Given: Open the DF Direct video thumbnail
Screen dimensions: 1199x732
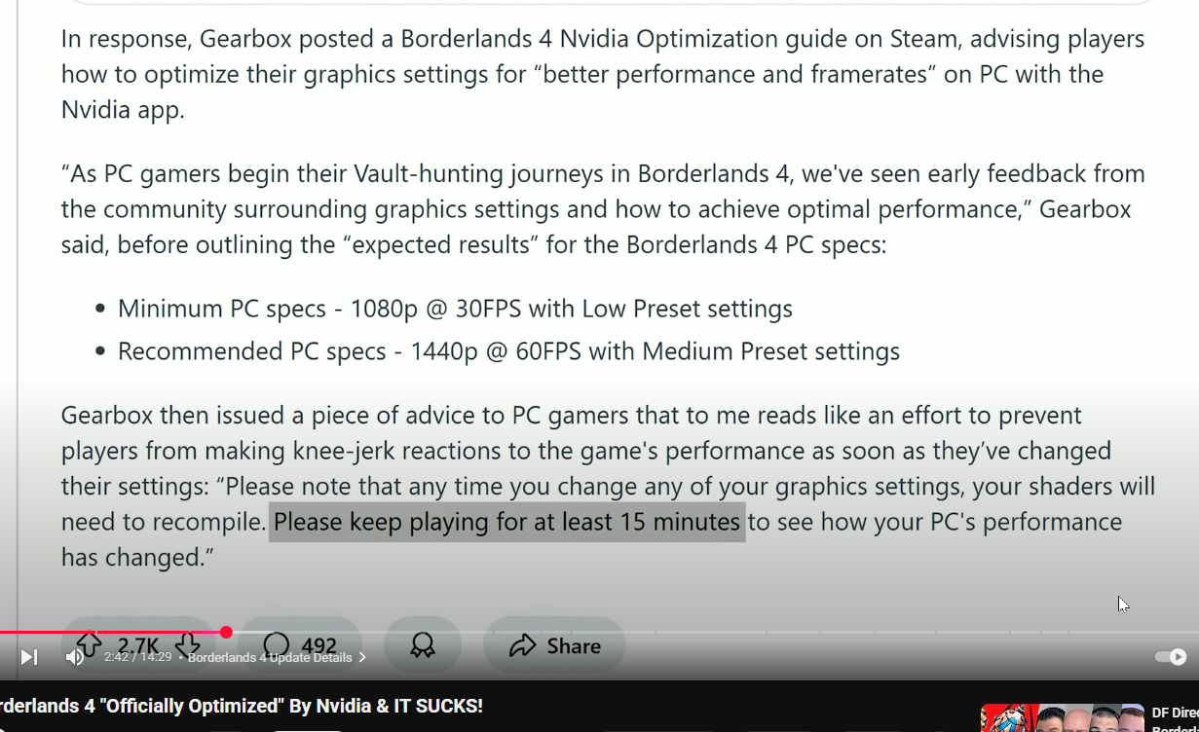Looking at the screenshot, I should pos(1062,718).
